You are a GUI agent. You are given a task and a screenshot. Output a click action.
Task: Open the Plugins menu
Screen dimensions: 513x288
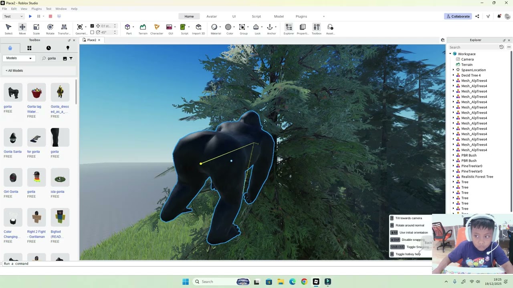(x=36, y=9)
